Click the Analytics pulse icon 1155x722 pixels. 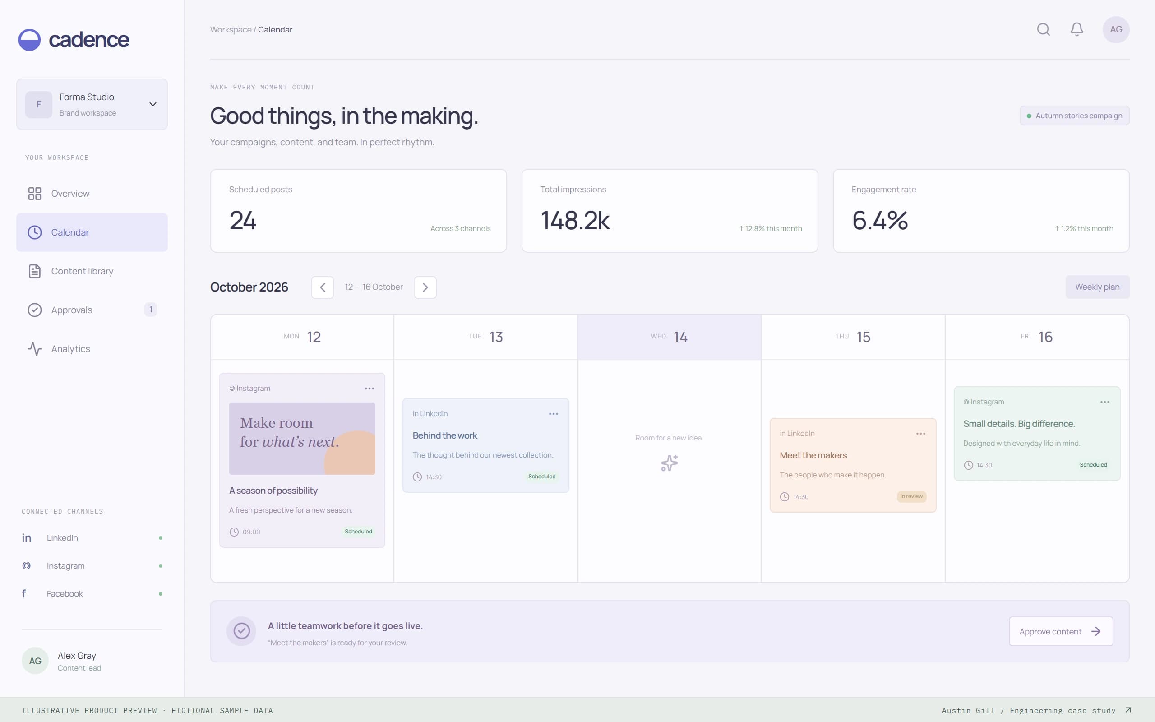coord(34,348)
